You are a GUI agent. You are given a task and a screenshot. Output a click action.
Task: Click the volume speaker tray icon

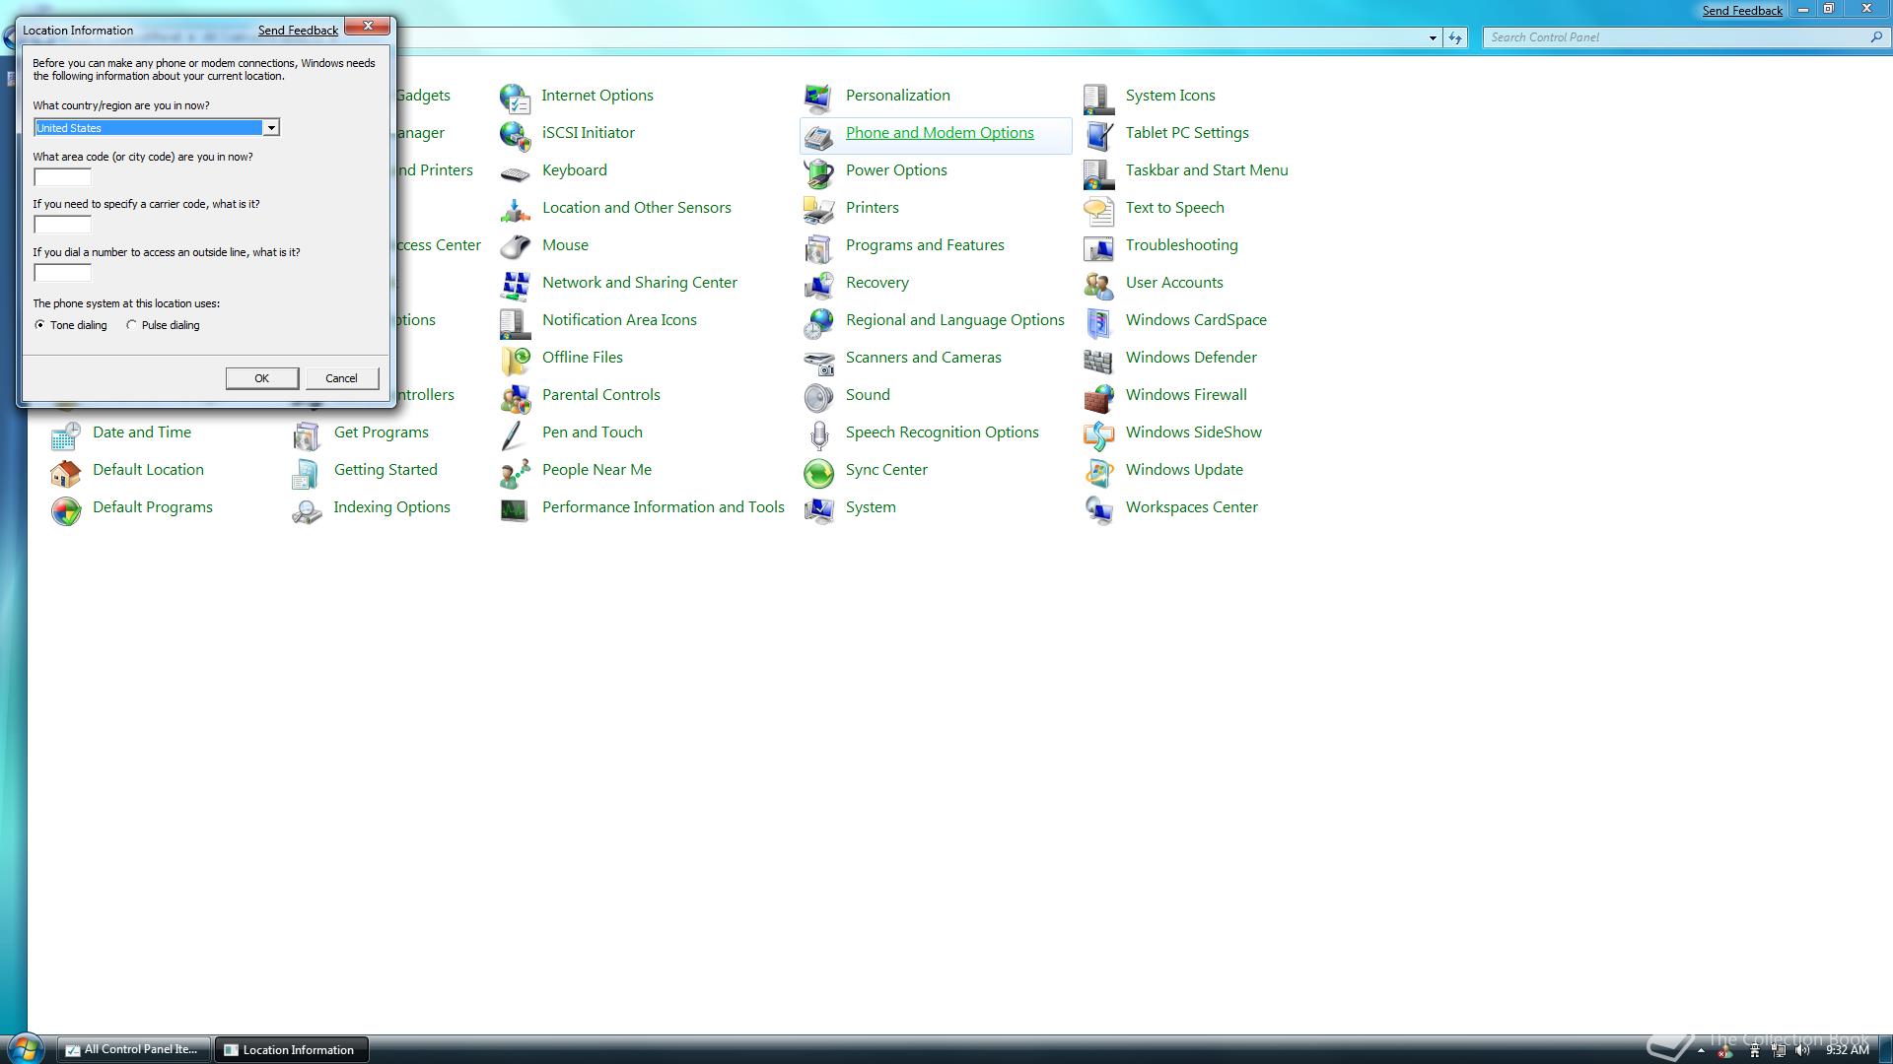(1802, 1051)
